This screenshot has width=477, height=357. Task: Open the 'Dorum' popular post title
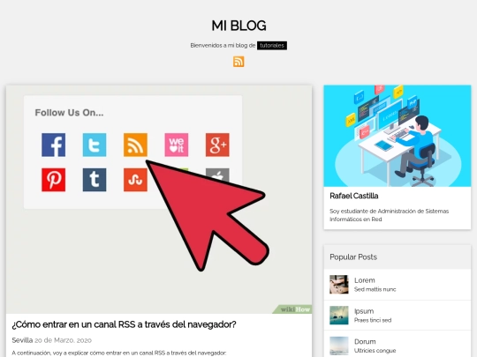point(365,341)
